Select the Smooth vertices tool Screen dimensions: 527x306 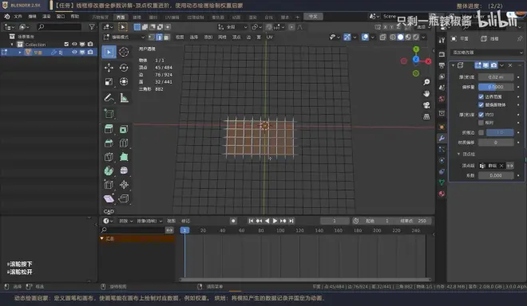(x=124, y=171)
